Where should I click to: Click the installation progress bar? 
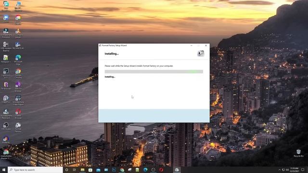point(154,72)
